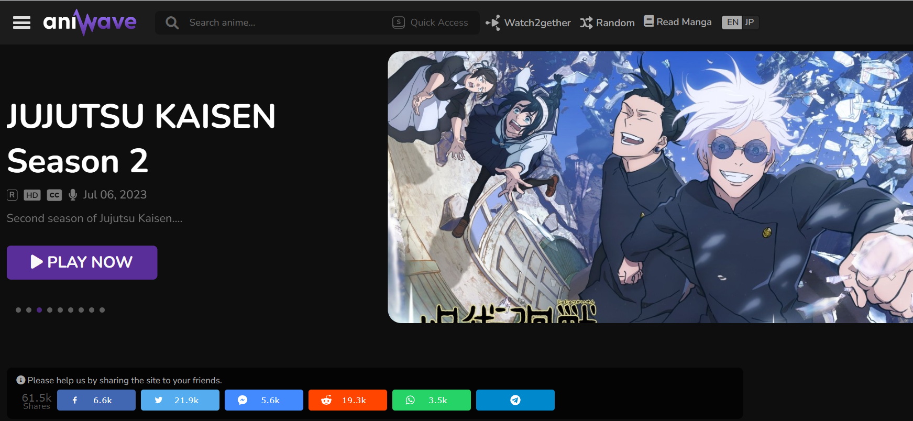Share via Telegram button
The image size is (913, 421).
pos(515,400)
